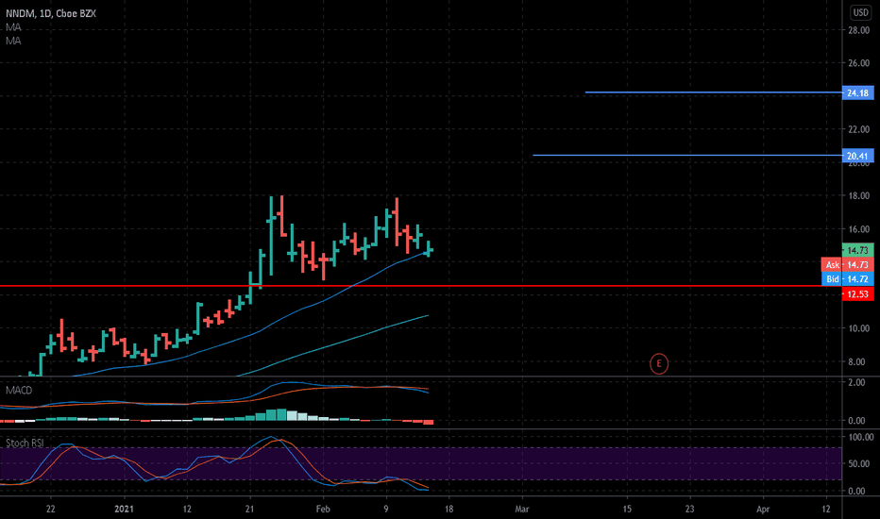Viewport: 880px width, 519px height.
Task: Click the green 14.73 last price label
Action: 858,250
